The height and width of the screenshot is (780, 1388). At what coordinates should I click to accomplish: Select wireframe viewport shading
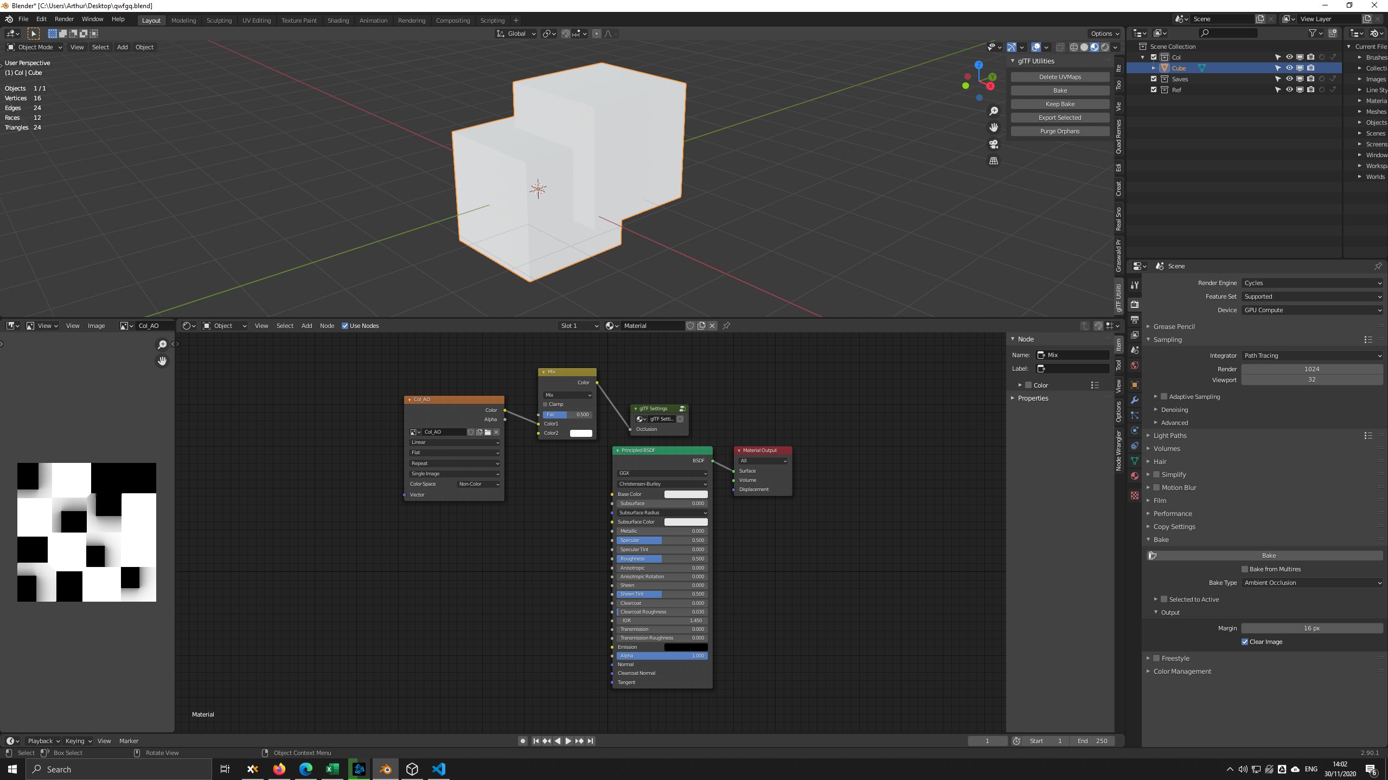click(x=1073, y=47)
